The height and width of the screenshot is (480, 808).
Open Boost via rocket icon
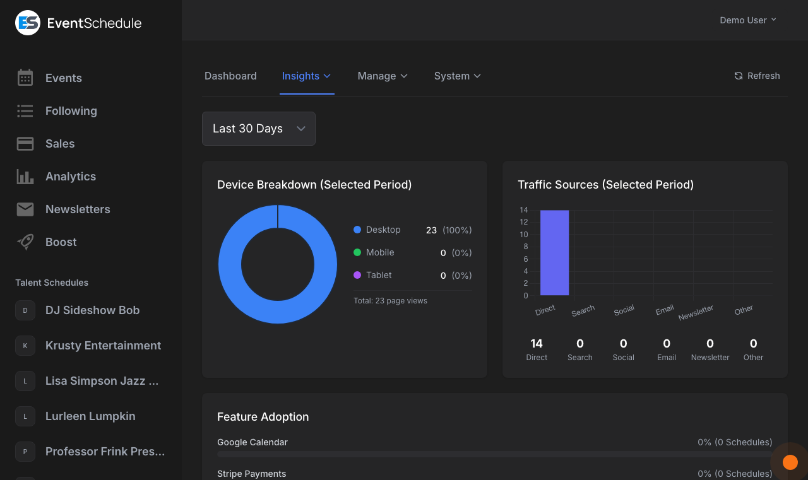pos(25,242)
